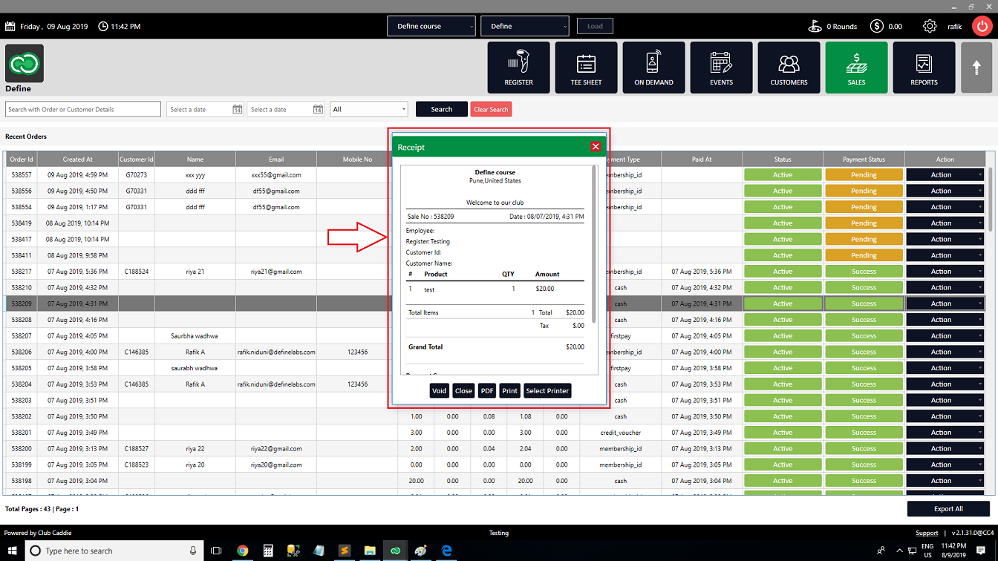Open the Events module
The image size is (998, 561).
tap(721, 68)
